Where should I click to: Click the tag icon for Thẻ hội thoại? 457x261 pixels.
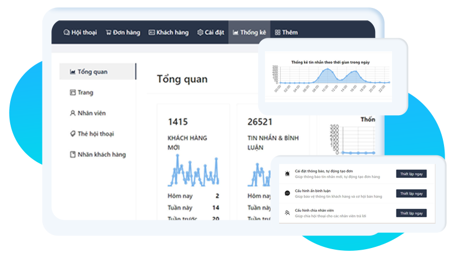pyautogui.click(x=72, y=134)
